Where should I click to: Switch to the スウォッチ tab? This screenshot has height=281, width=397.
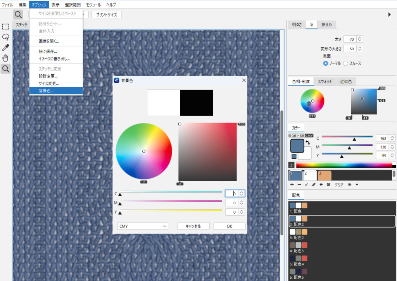tap(325, 81)
